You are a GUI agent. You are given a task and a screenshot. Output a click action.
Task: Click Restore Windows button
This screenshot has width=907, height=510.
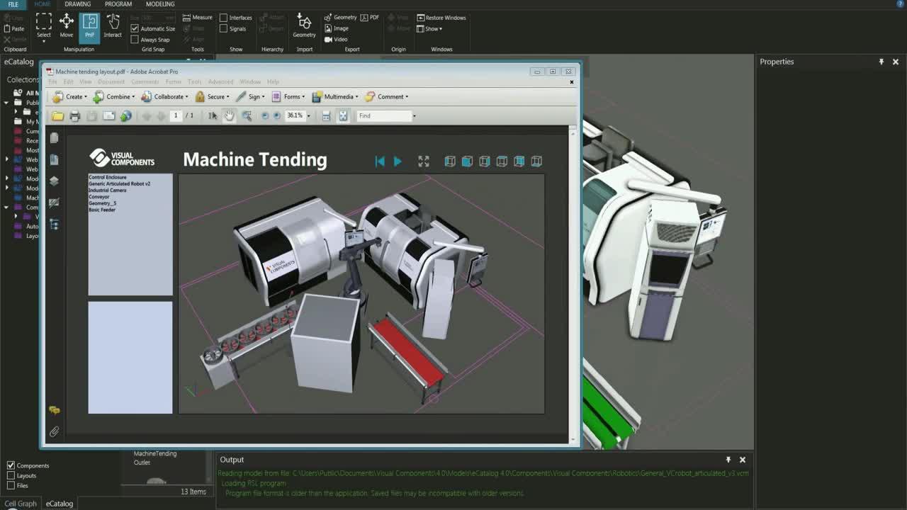pos(441,18)
